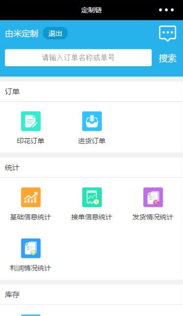Click the 库存 section header
Screen dimensions: 183x316
12,295
